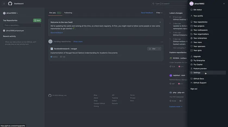Click the footer Security link

[115, 103]
